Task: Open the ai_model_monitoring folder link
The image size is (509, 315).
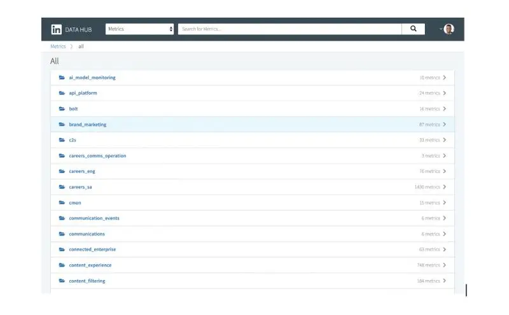Action: coord(92,78)
